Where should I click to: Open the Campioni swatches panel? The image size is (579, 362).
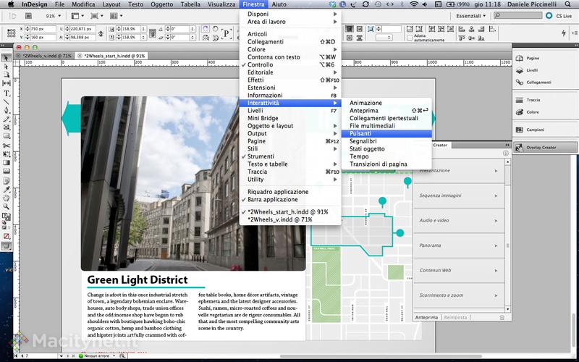point(534,129)
